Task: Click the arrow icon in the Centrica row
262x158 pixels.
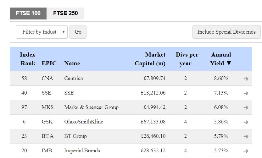Action: pos(246,79)
